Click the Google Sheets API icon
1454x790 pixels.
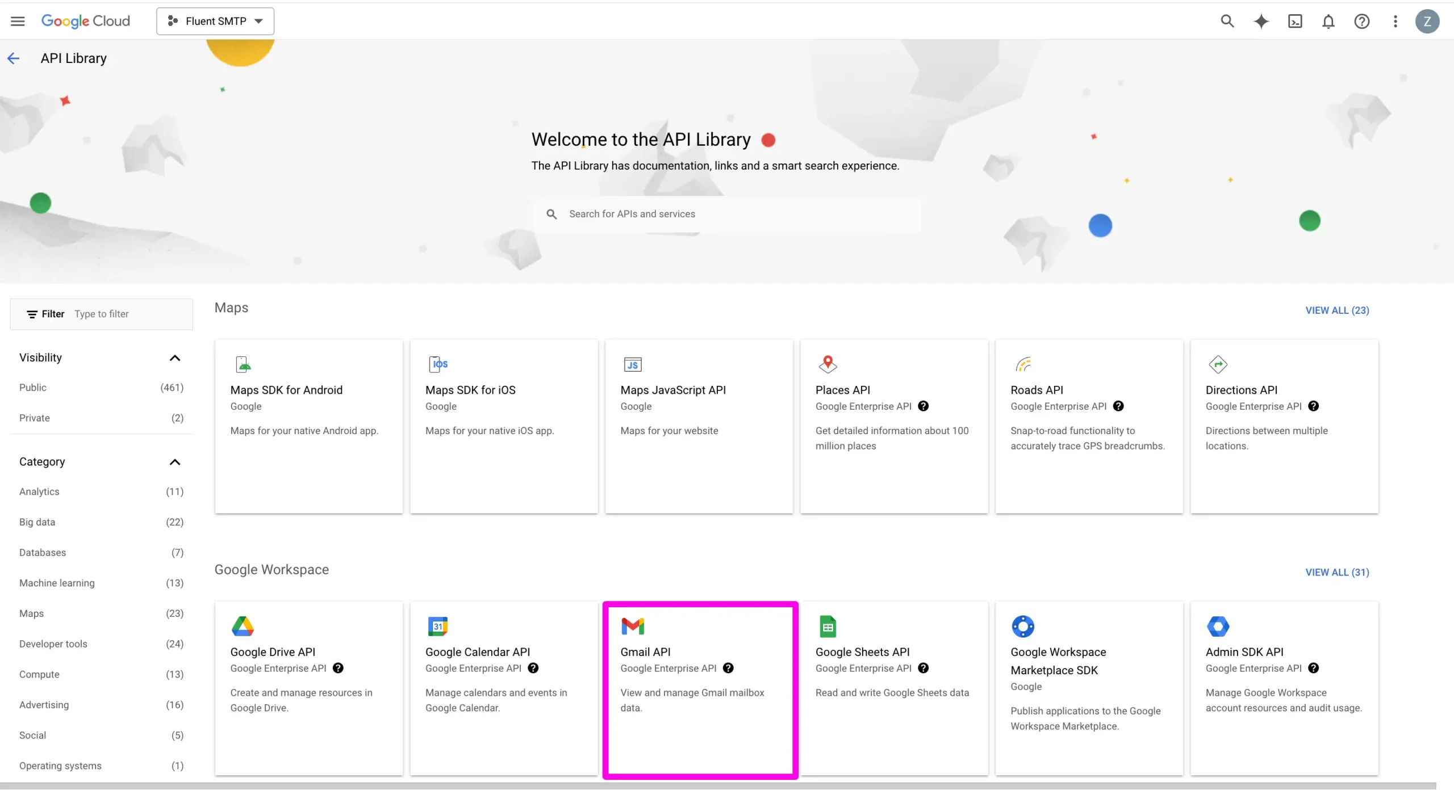coord(827,627)
